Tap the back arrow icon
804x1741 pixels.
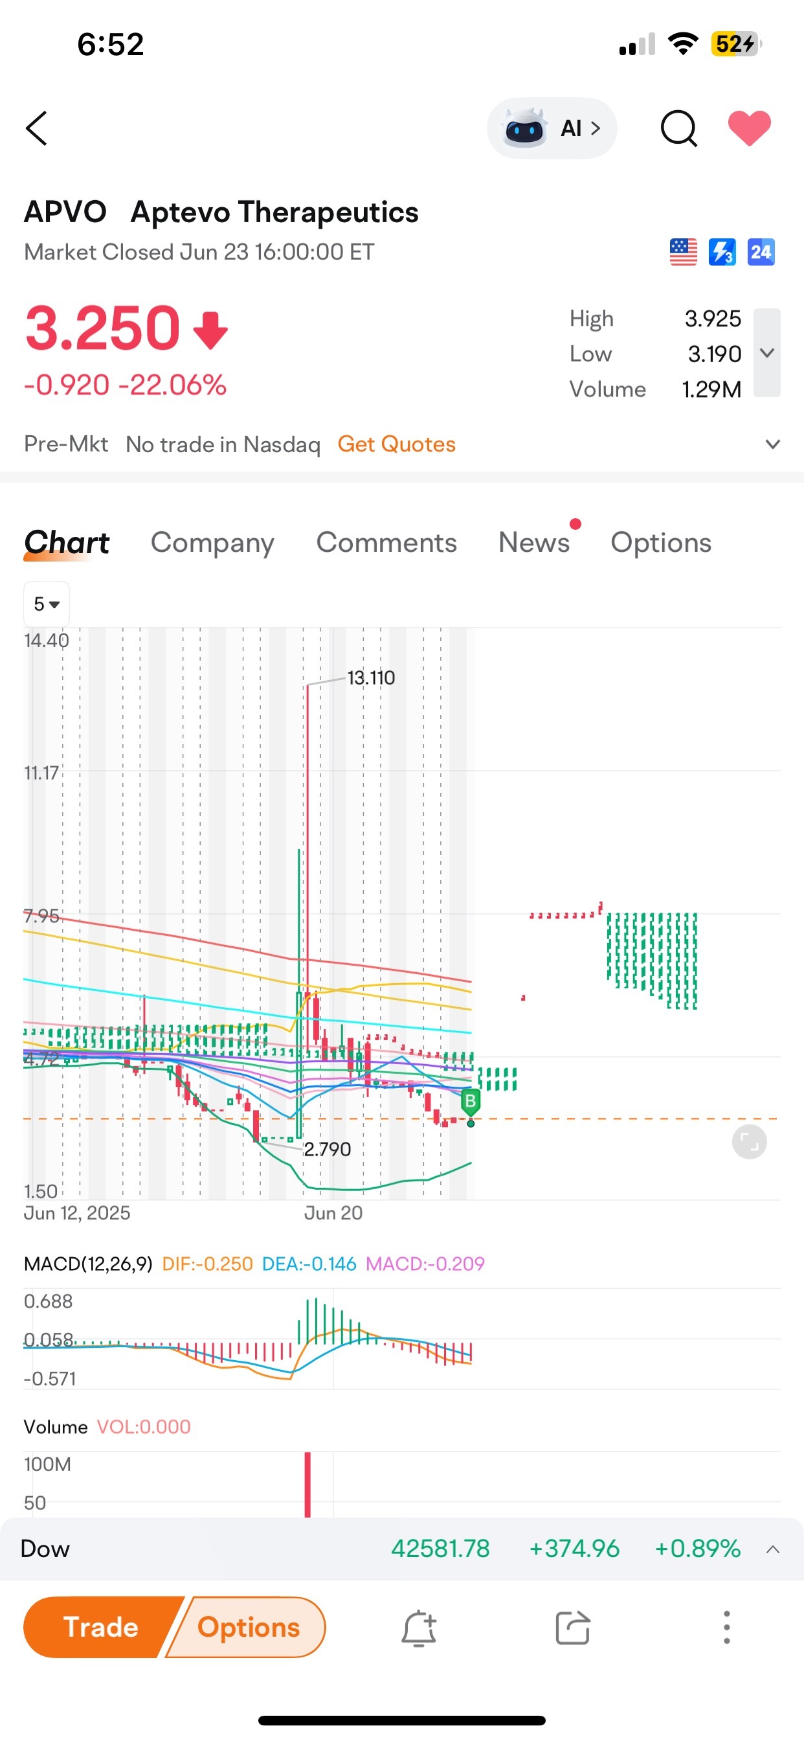pos(36,128)
